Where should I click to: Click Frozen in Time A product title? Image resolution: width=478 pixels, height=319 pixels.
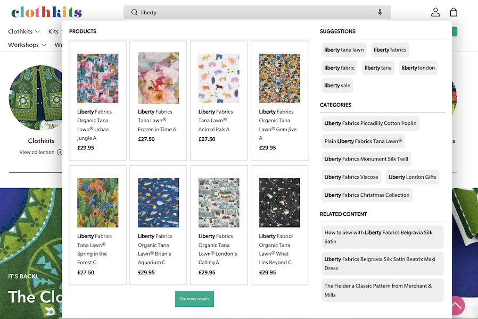tap(157, 121)
